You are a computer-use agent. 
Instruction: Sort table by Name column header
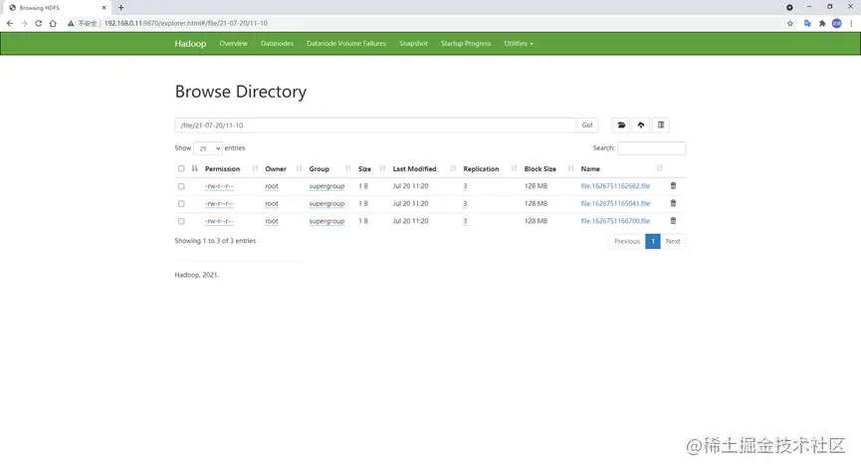[x=590, y=168]
